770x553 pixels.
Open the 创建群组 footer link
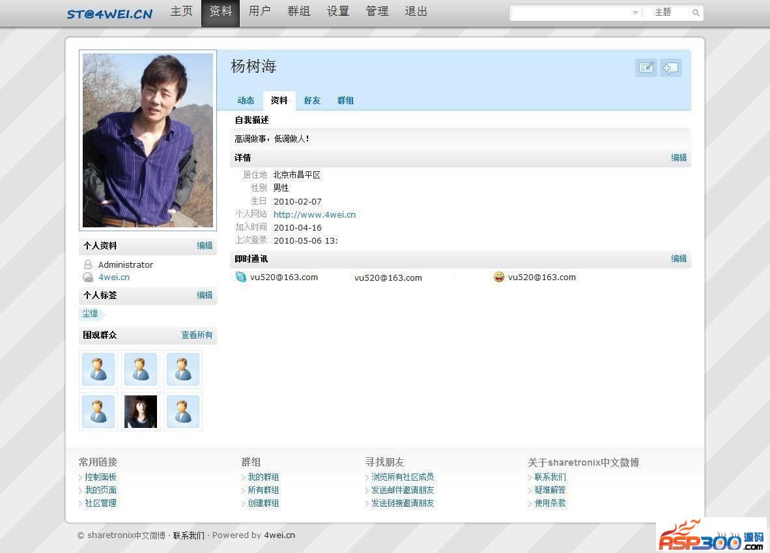point(263,503)
